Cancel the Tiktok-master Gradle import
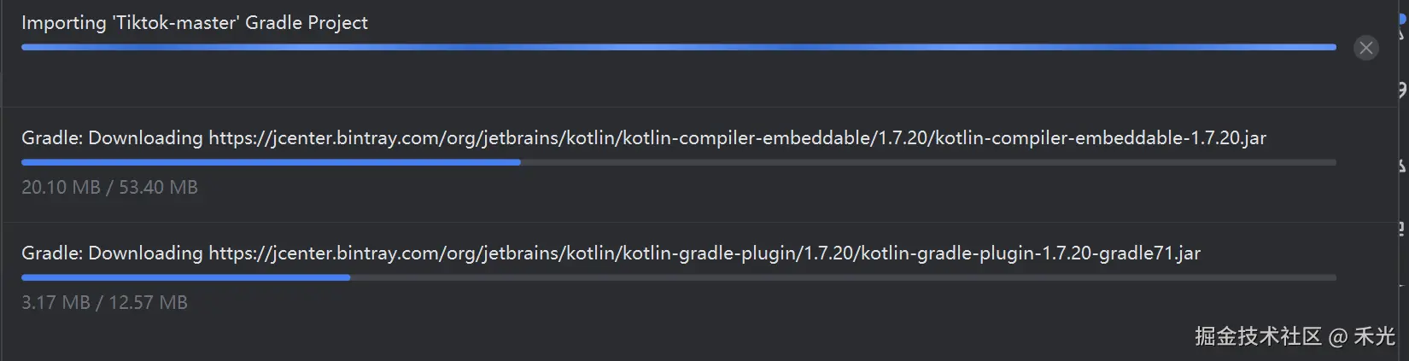Screen dimensions: 1409x361 click(1365, 48)
